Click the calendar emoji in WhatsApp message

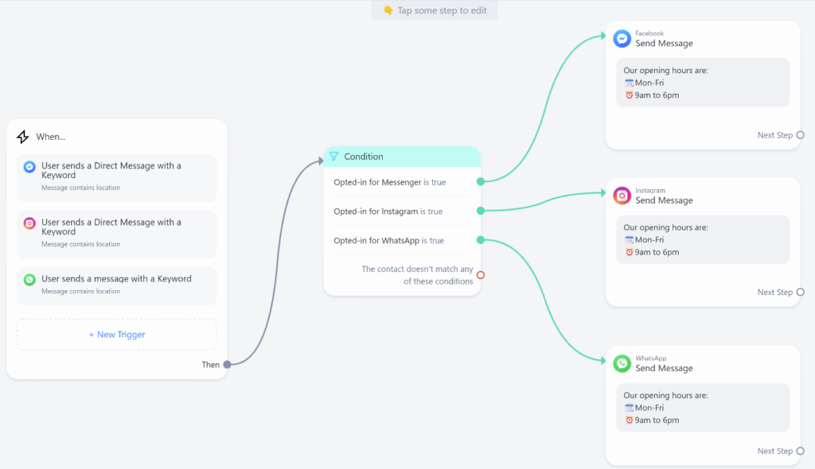tap(629, 408)
